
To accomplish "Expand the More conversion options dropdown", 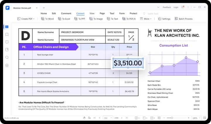I will point(146,19).
